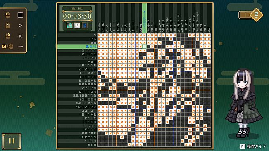Select row clue 111231
269x151 pixels.
[x=77, y=73]
